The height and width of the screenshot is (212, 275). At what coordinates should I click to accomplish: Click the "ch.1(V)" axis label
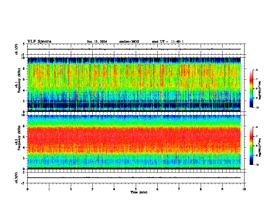tap(16, 49)
